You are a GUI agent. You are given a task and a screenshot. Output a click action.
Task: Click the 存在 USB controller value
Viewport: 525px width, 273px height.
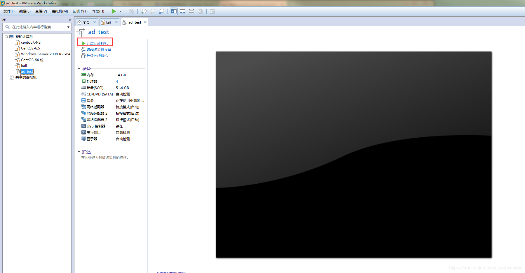pyautogui.click(x=119, y=126)
